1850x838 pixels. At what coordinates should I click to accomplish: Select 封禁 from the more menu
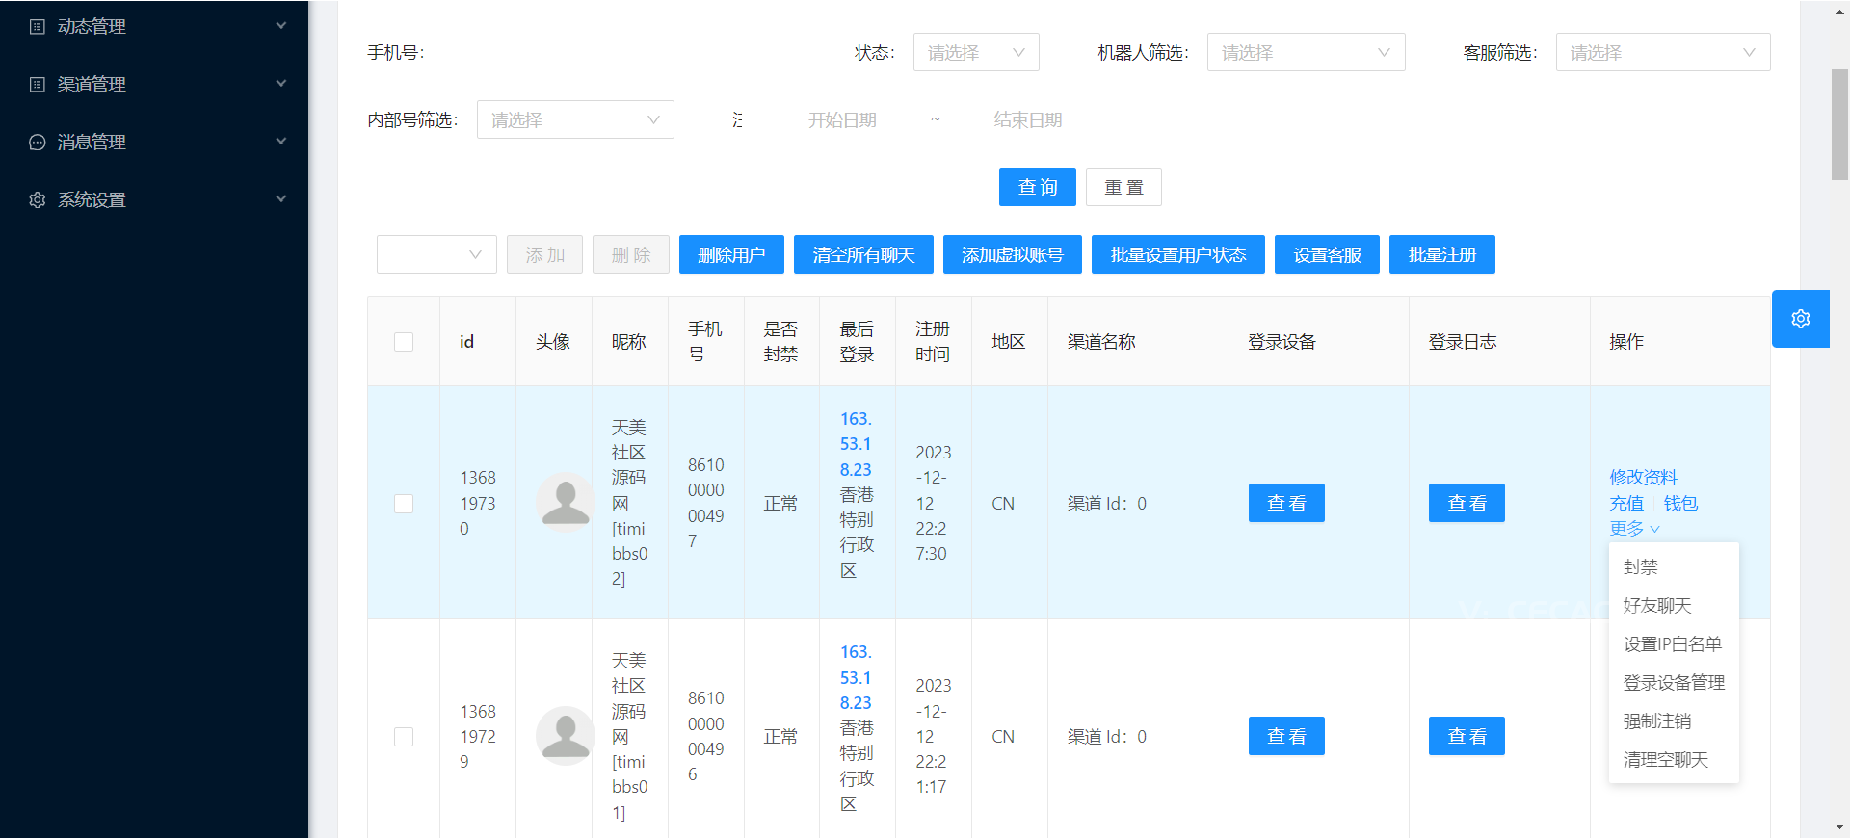click(x=1640, y=567)
